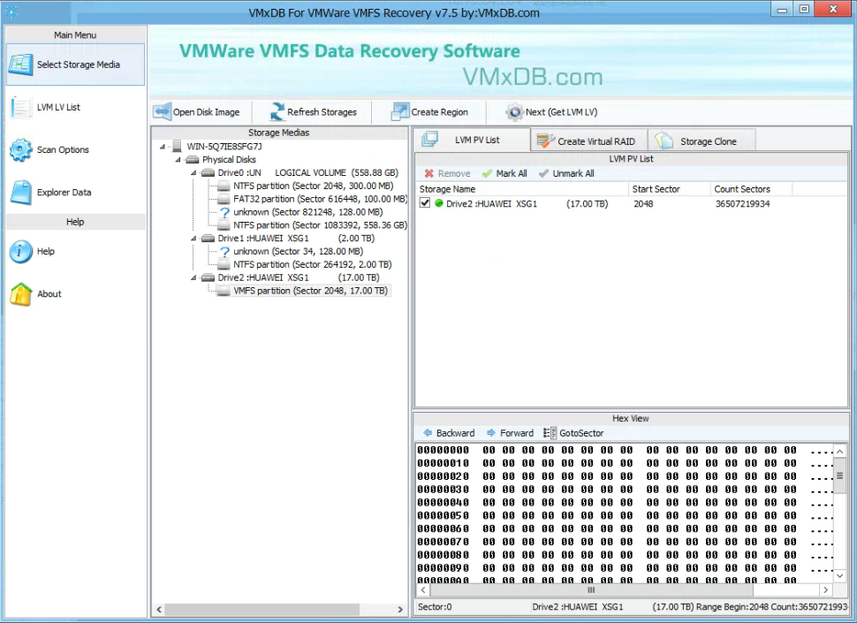This screenshot has height=623, width=857.
Task: Click the red Remove X icon
Action: [429, 173]
